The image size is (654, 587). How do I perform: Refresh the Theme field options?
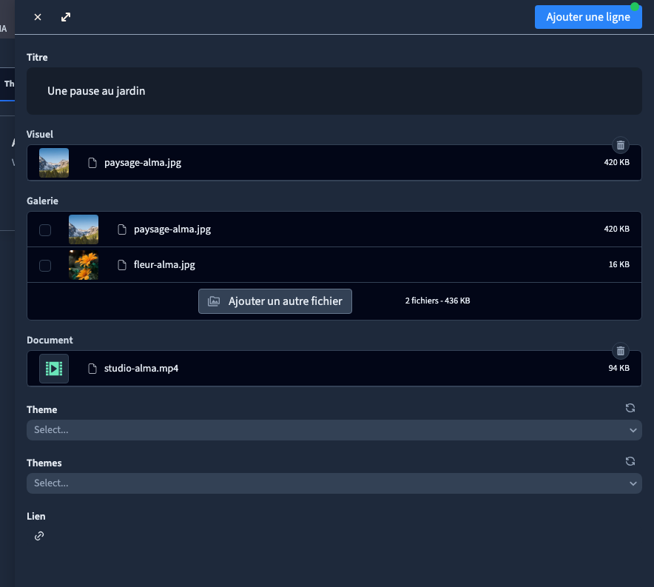(x=630, y=408)
